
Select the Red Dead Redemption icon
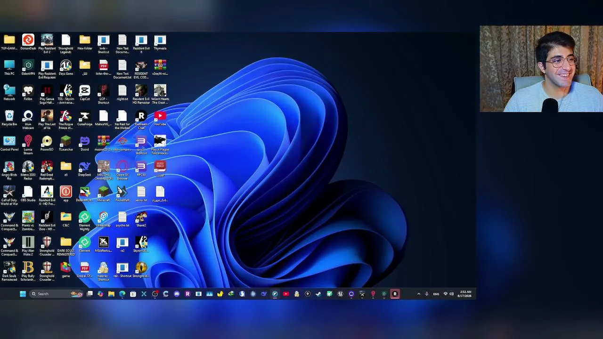pyautogui.click(x=47, y=170)
